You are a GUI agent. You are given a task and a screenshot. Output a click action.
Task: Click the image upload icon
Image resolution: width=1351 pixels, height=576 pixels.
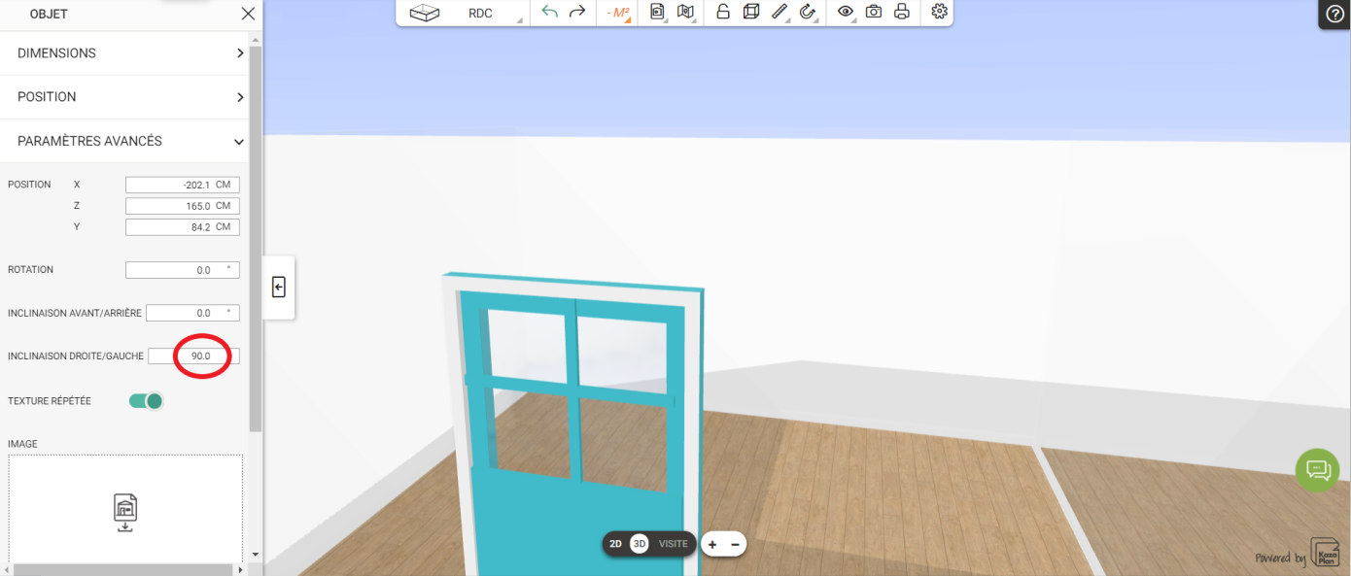point(125,513)
